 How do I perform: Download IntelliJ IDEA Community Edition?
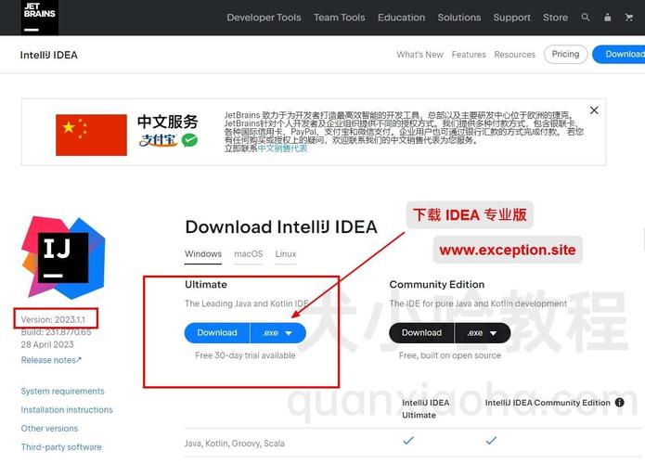pos(421,333)
